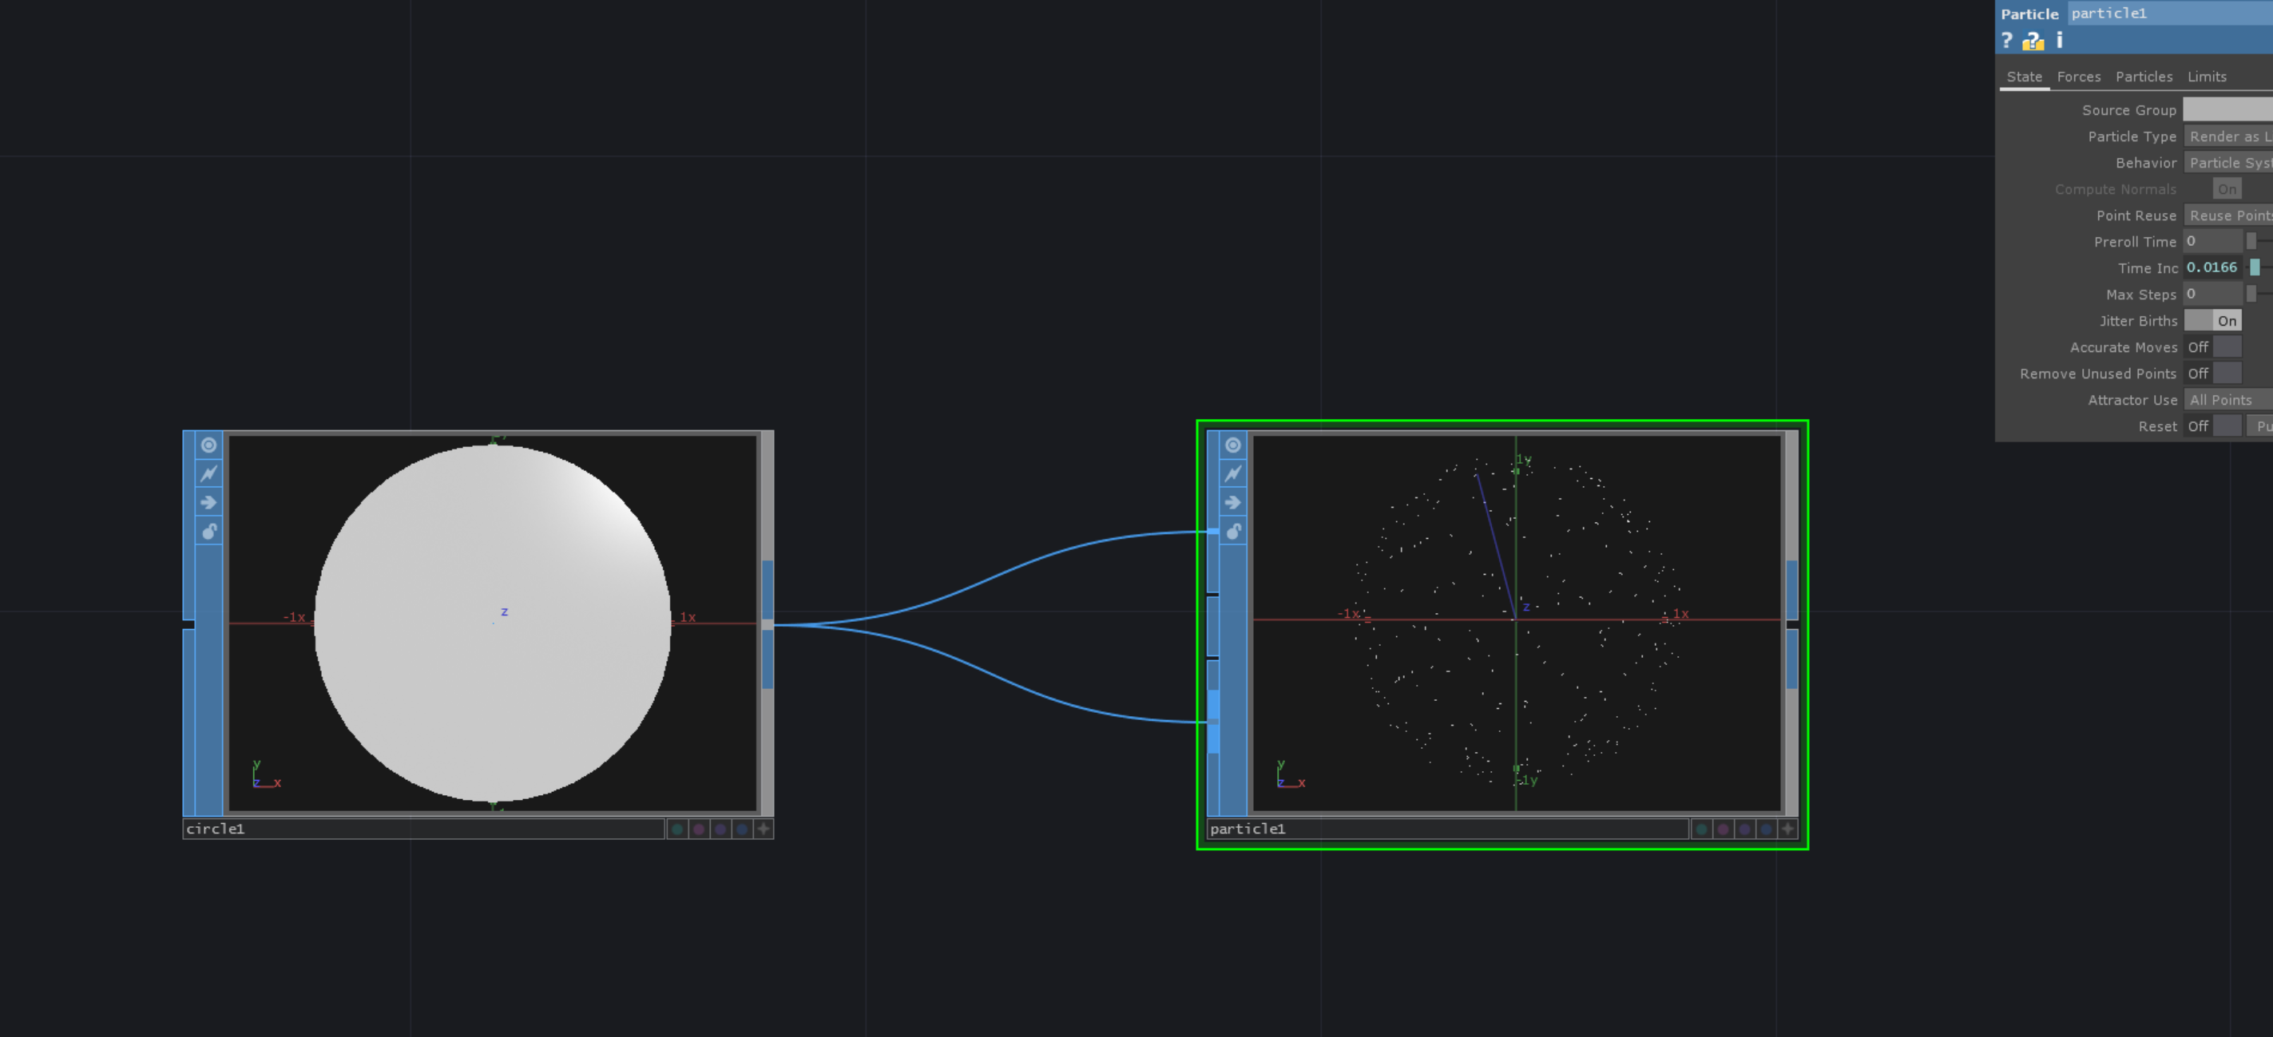Click the Particle Type parameter label
The image size is (2273, 1037).
pyautogui.click(x=2132, y=137)
